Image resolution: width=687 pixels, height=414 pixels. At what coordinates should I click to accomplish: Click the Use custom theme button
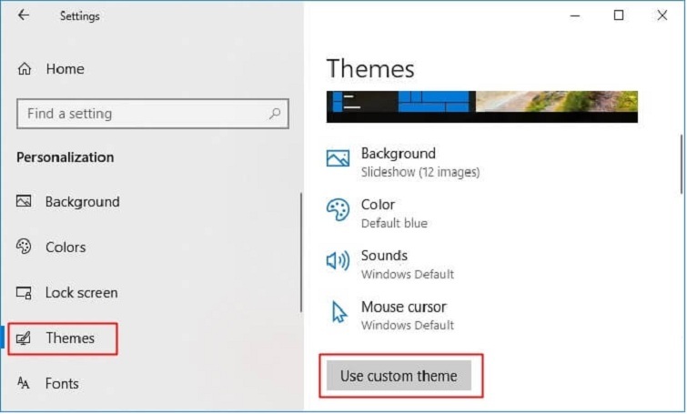tap(399, 376)
